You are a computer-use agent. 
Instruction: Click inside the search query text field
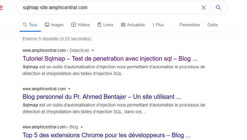click(x=107, y=8)
